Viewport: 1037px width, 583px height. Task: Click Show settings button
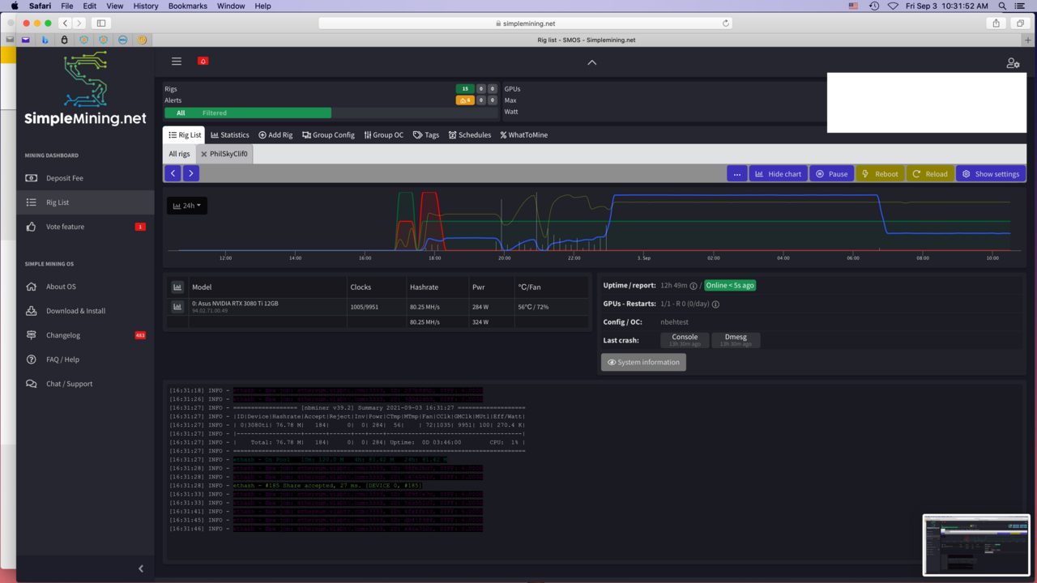pyautogui.click(x=991, y=173)
